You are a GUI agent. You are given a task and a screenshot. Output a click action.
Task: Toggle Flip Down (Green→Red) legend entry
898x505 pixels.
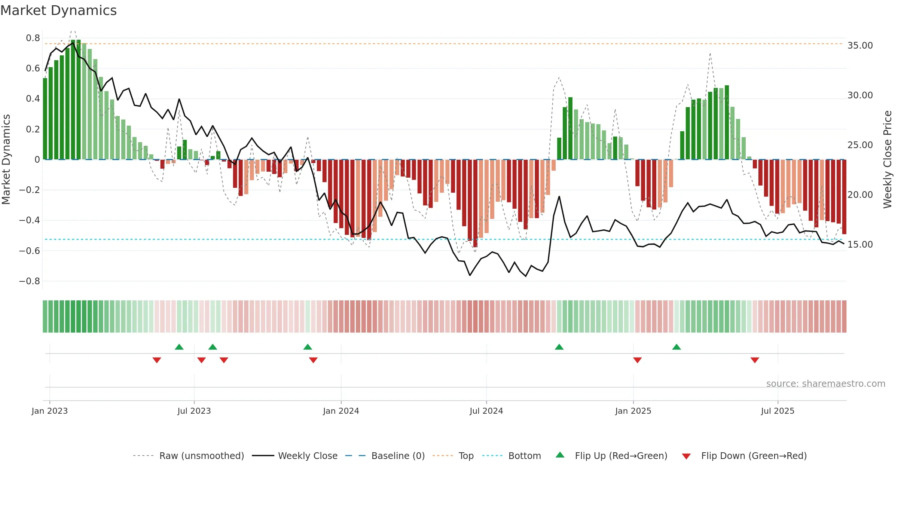744,456
